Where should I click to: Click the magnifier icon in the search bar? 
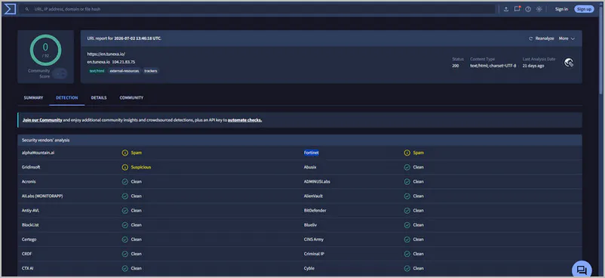tap(27, 9)
